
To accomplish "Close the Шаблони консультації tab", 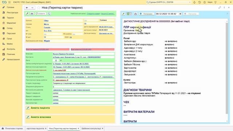I will point(103,128).
